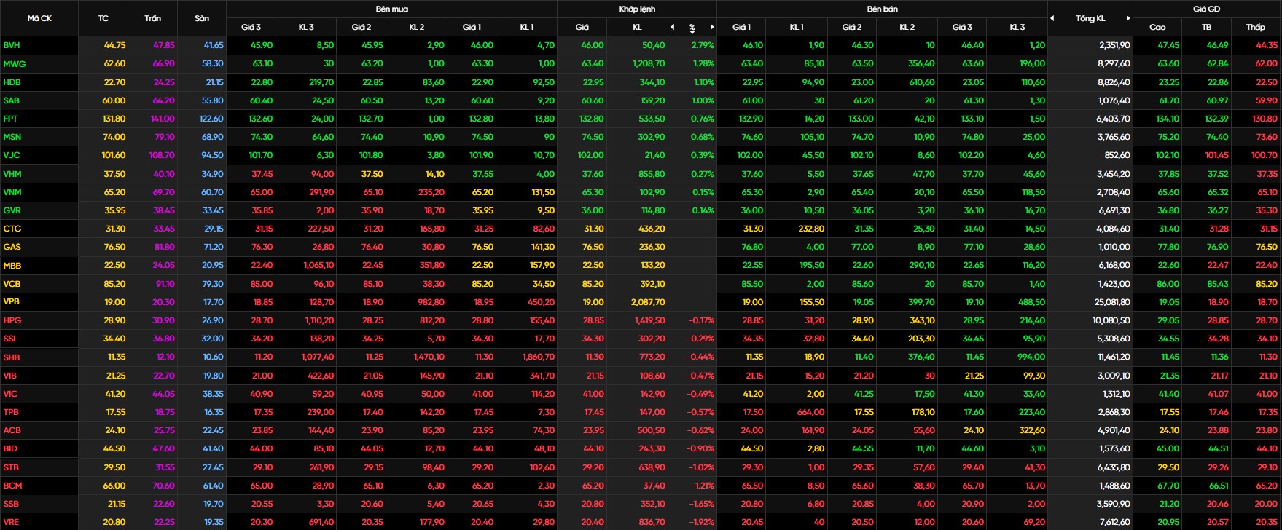1282x530 pixels.
Task: Open the HPG stock symbol
Action: coord(12,320)
